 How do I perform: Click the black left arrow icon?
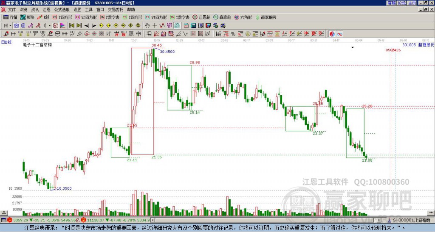point(87,25)
